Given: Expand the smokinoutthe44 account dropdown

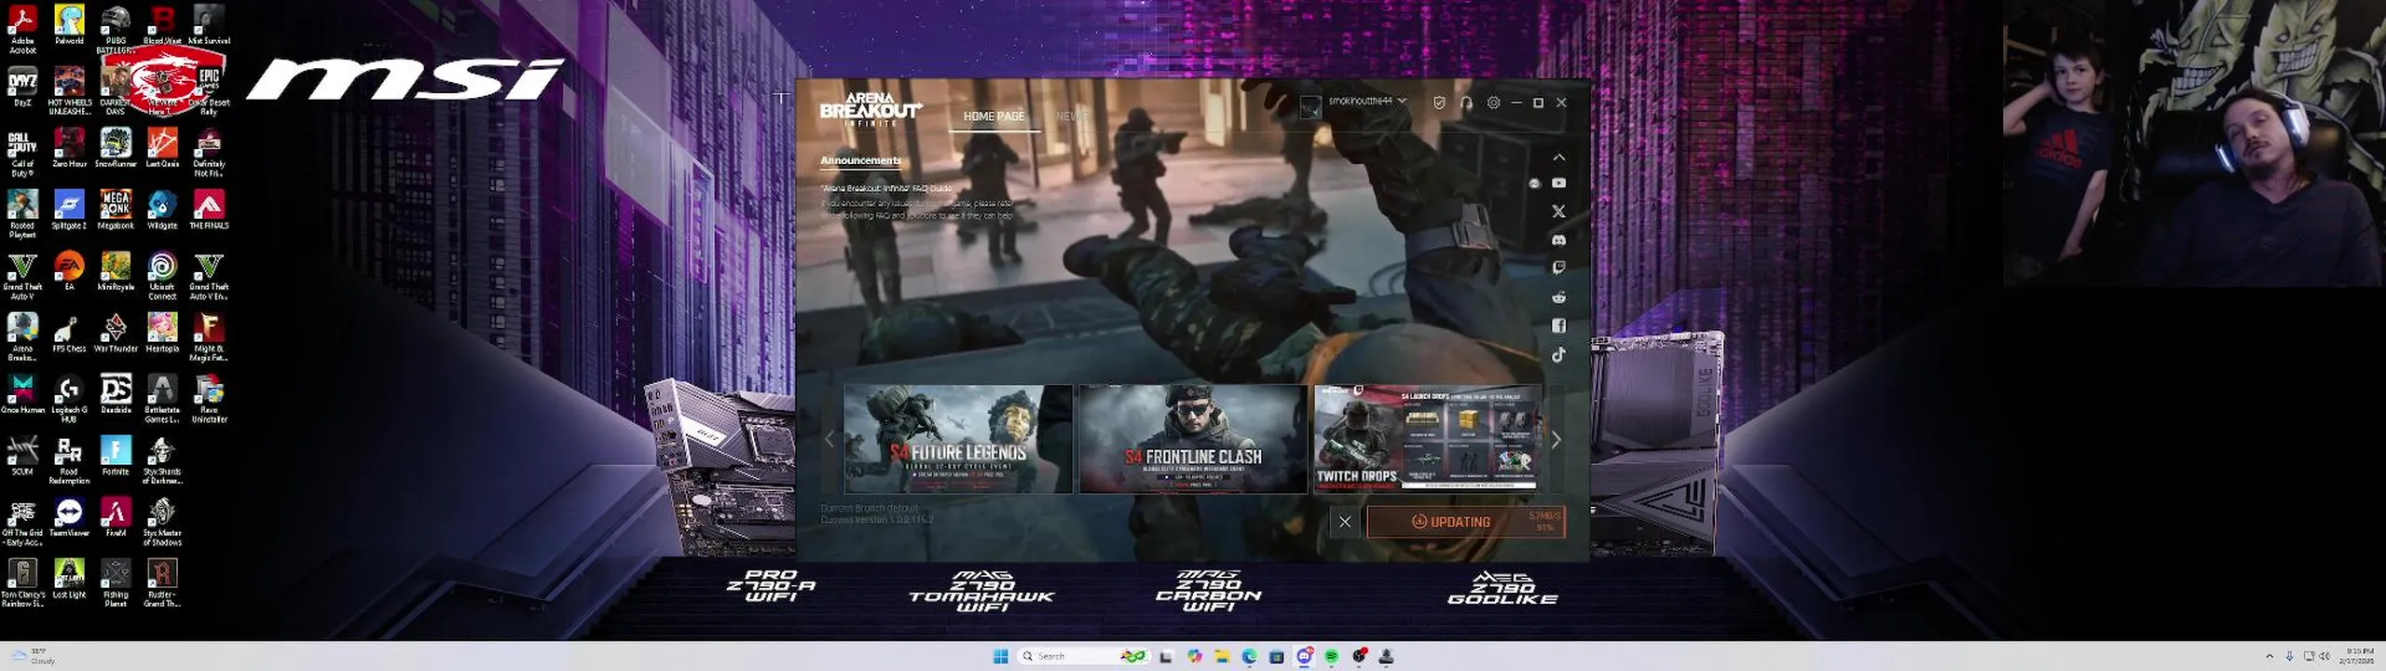Looking at the screenshot, I should (x=1402, y=101).
